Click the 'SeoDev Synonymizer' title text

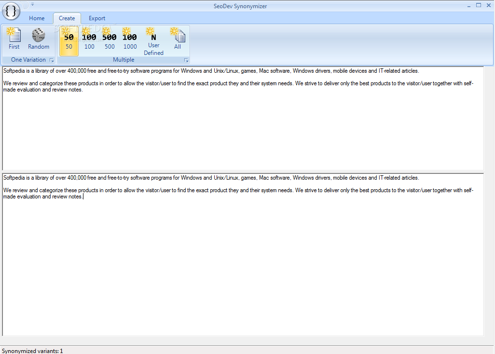coord(240,6)
